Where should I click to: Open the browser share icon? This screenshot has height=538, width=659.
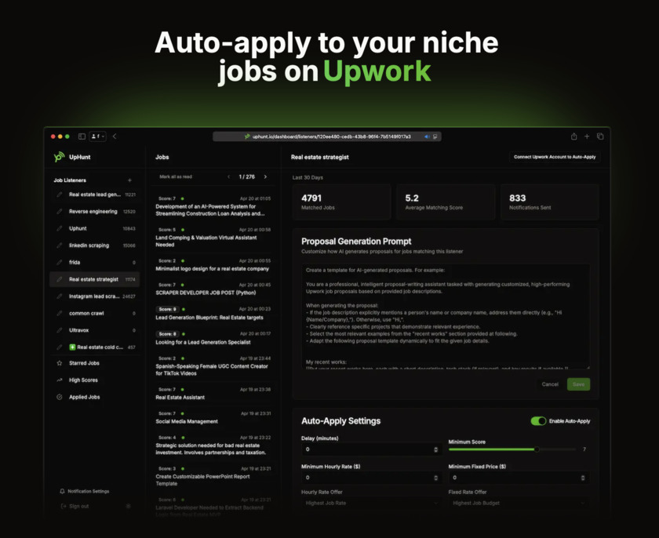573,136
